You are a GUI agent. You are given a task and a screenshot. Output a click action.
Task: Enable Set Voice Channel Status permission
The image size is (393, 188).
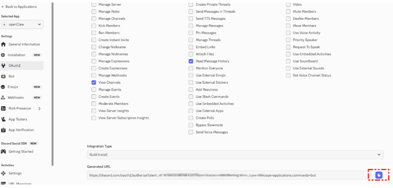click(288, 75)
